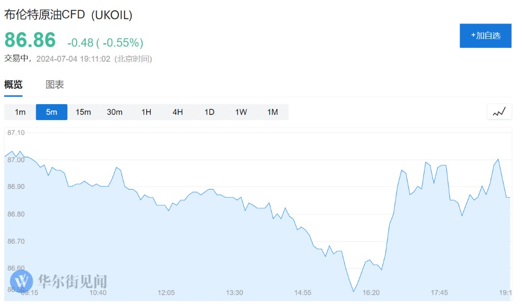Set chart interval to 1H
This screenshot has height=308, width=523.
pos(146,112)
